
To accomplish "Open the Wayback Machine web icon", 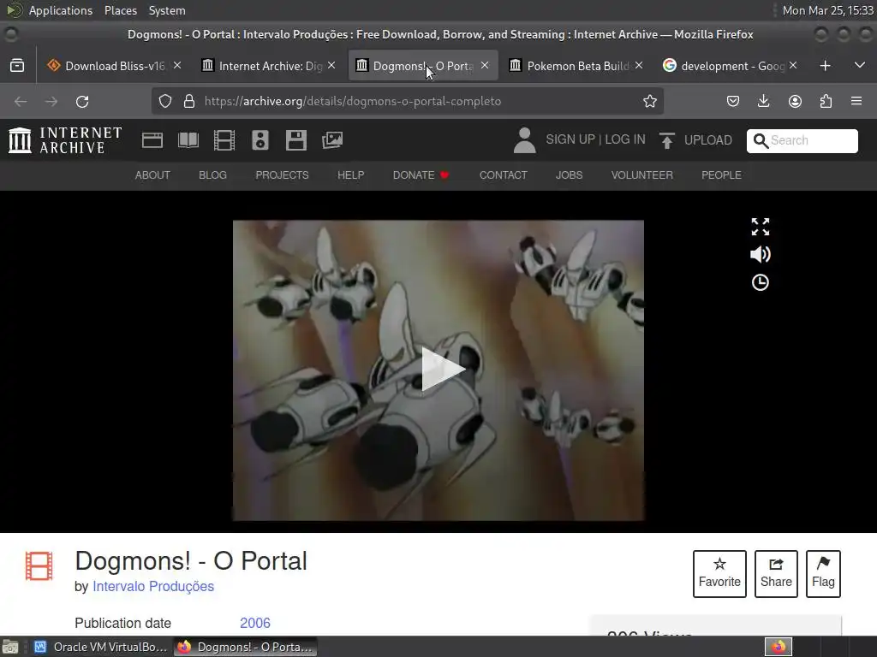I will (x=152, y=139).
